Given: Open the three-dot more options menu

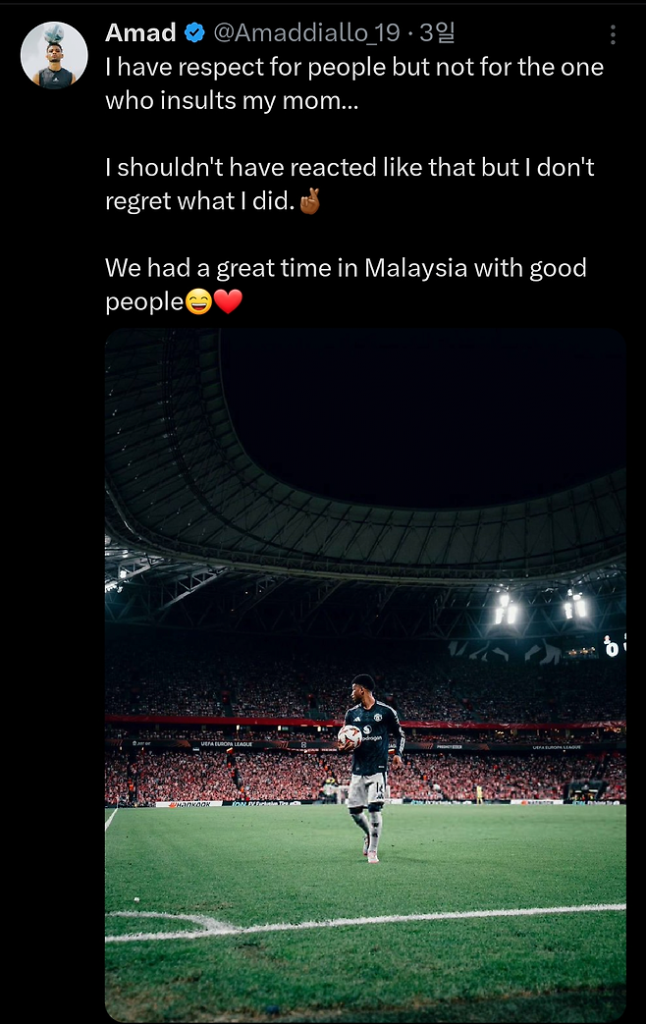Looking at the screenshot, I should pos(613,34).
